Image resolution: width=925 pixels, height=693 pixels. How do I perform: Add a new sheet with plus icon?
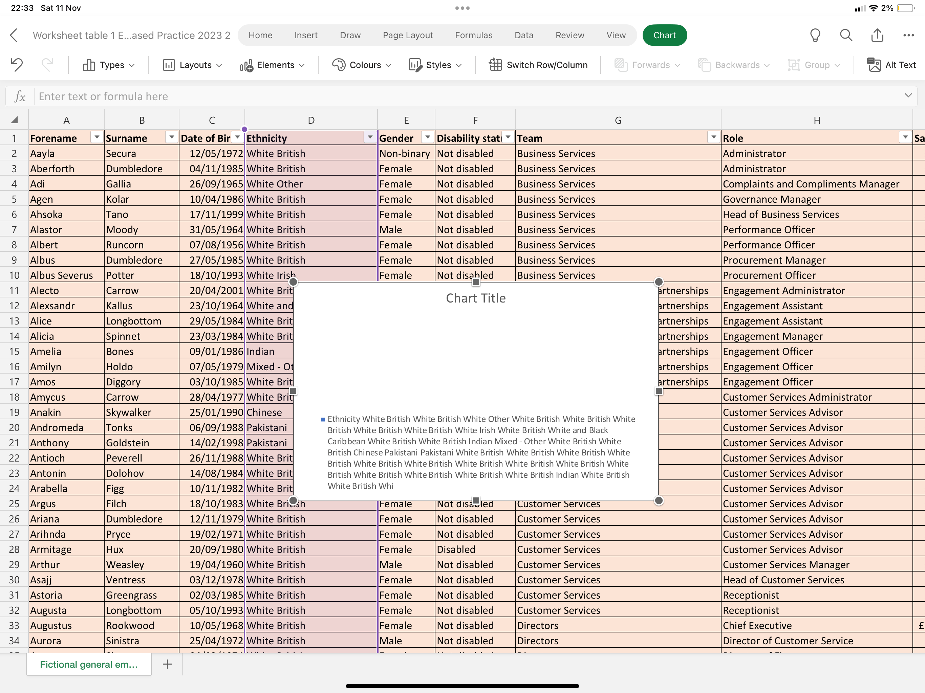pos(167,664)
